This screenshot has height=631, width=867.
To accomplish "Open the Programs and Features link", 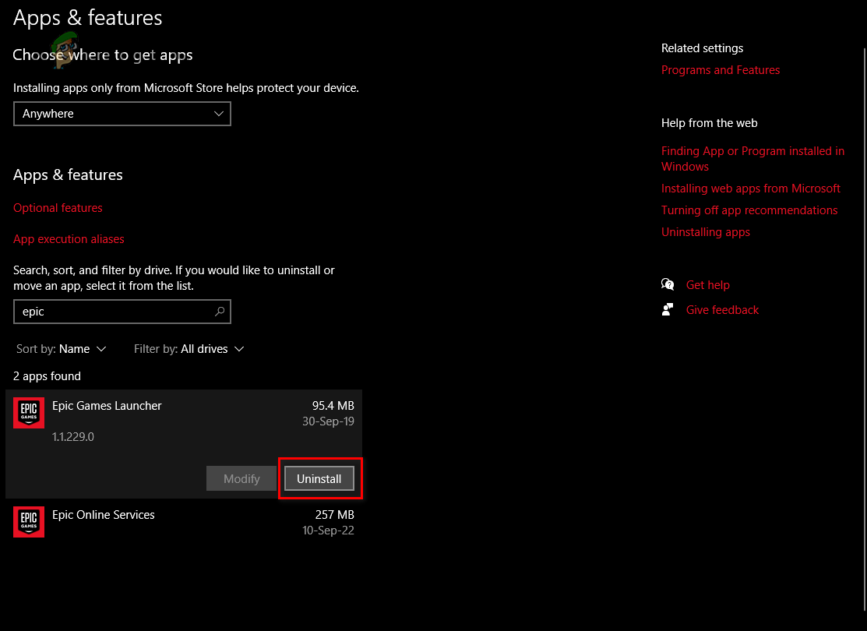I will pos(721,69).
